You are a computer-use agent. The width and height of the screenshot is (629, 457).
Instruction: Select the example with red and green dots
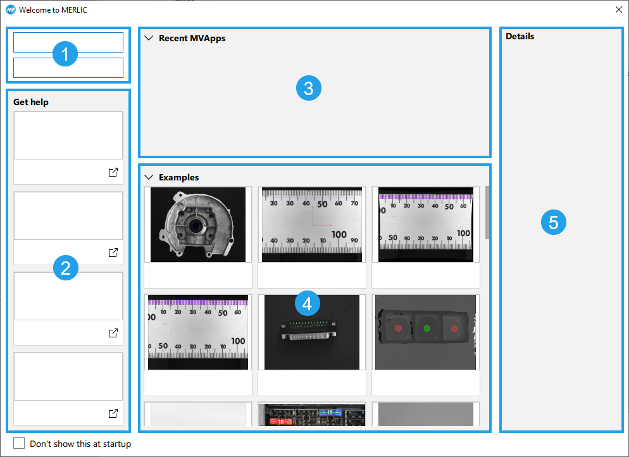point(425,332)
